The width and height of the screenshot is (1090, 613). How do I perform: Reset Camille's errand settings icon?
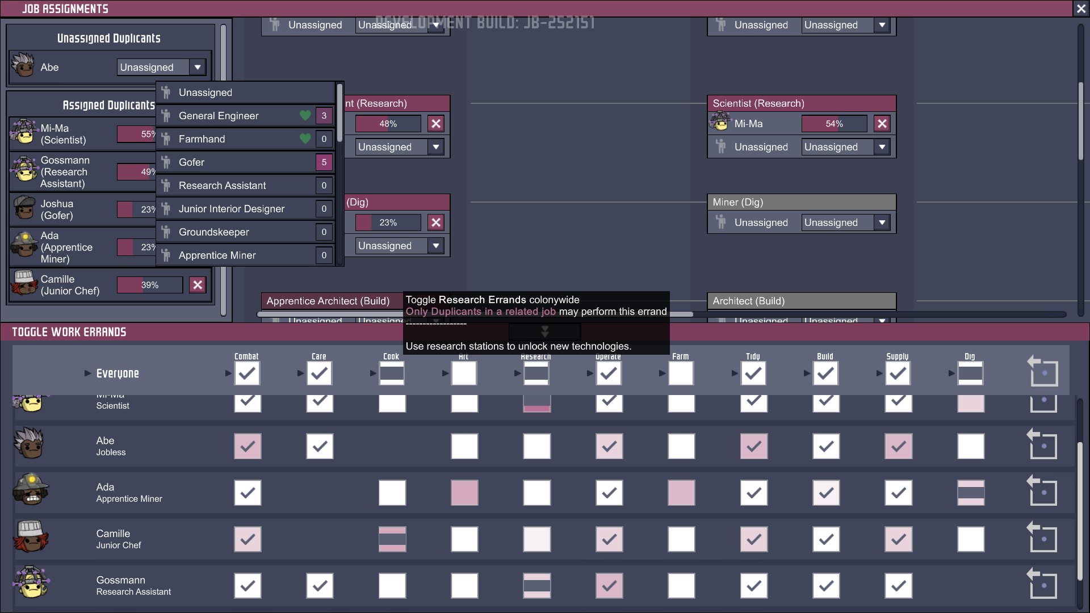pos(1042,538)
